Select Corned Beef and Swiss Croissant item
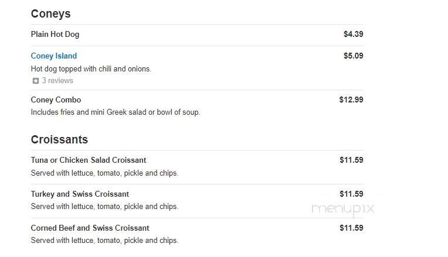The width and height of the screenshot is (448, 257). 90,228
